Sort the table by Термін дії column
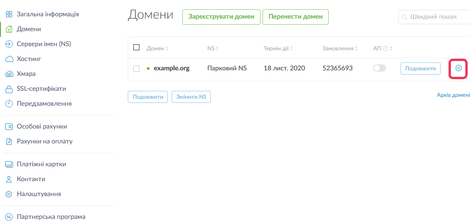Image resolution: width=470 pixels, height=224 pixels. [x=278, y=48]
